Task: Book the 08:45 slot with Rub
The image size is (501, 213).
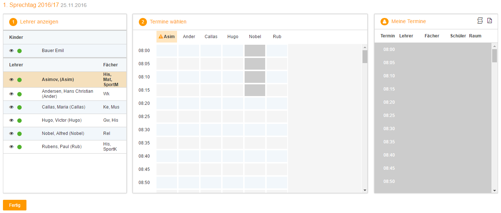Action: pos(277,169)
